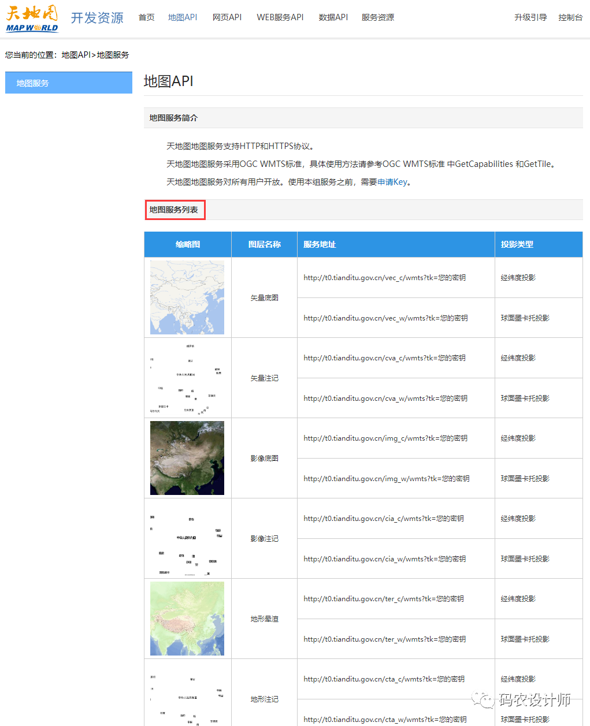Viewport: 590px width, 726px height.
Task: Click 服务资源 in the top navigation
Action: (x=378, y=17)
